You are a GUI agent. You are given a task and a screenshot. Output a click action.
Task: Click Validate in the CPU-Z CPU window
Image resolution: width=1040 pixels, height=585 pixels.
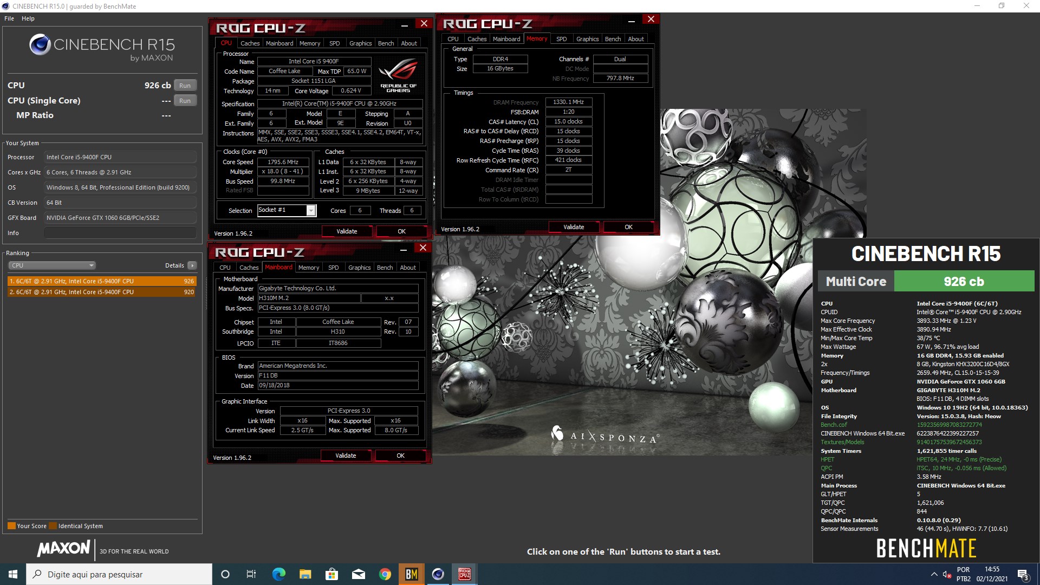tap(347, 231)
